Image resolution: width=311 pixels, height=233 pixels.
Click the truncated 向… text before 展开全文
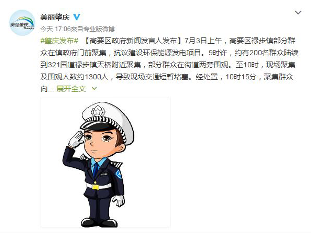[47, 89]
